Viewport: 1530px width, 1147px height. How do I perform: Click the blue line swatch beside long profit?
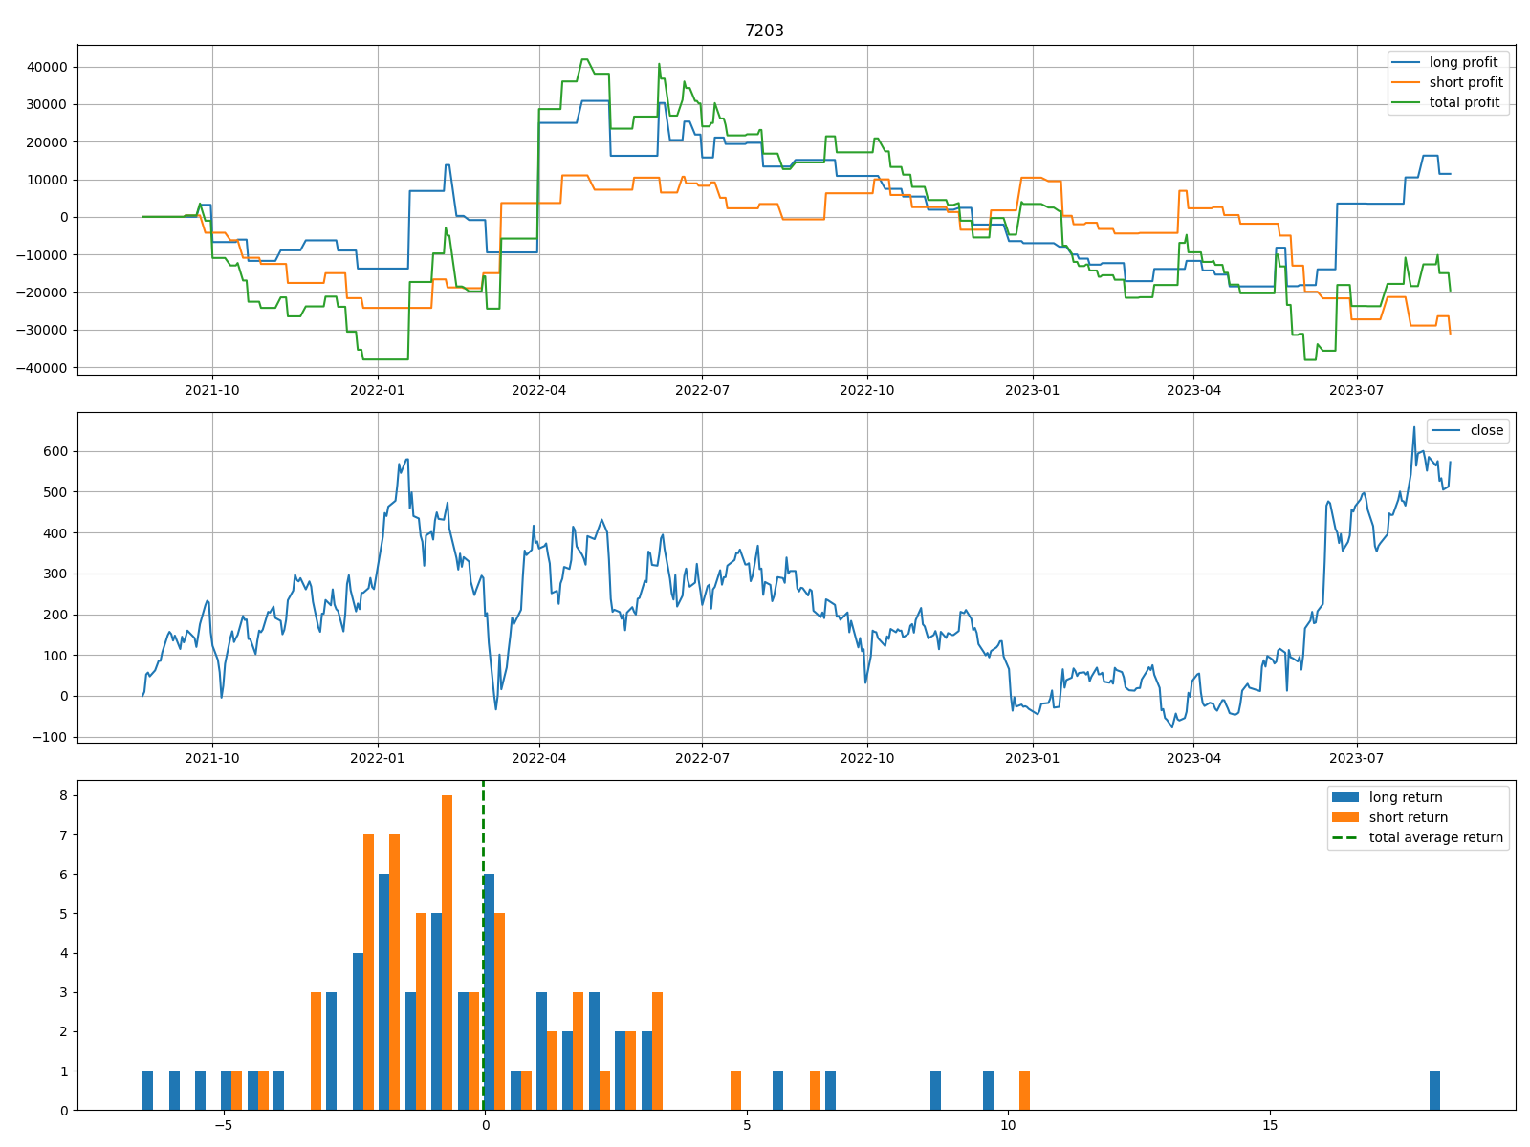1406,63
